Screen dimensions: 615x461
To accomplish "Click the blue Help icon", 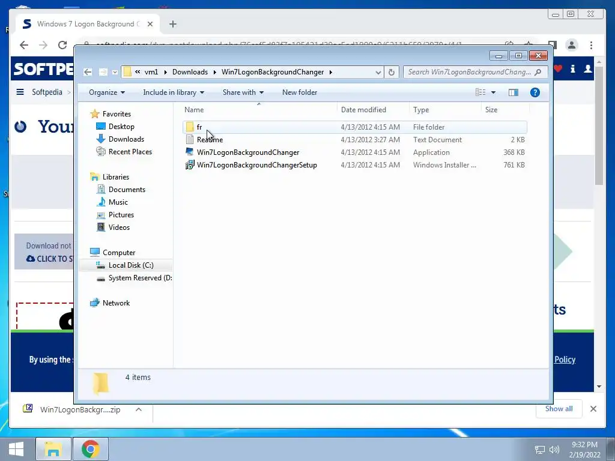I will pyautogui.click(x=535, y=92).
